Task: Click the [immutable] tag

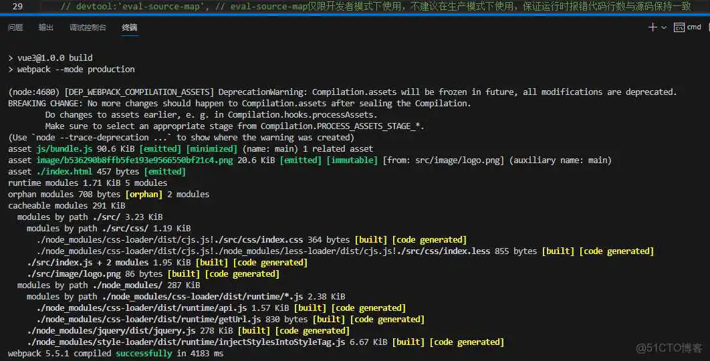Action: (352, 160)
